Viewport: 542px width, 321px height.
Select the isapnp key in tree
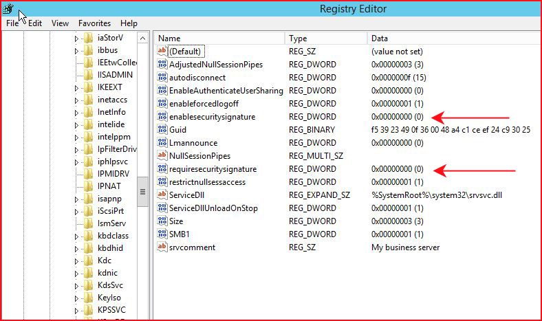coord(109,199)
